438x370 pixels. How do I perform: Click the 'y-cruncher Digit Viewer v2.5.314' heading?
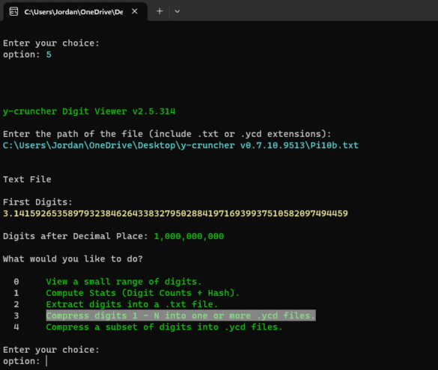(89, 111)
